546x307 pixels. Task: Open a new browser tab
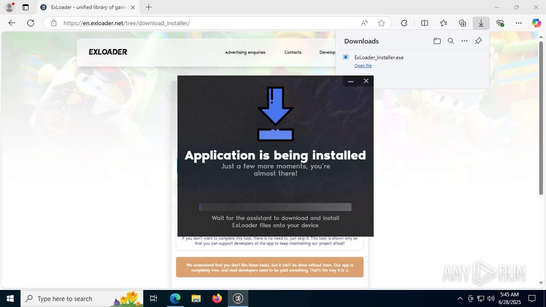click(x=148, y=7)
